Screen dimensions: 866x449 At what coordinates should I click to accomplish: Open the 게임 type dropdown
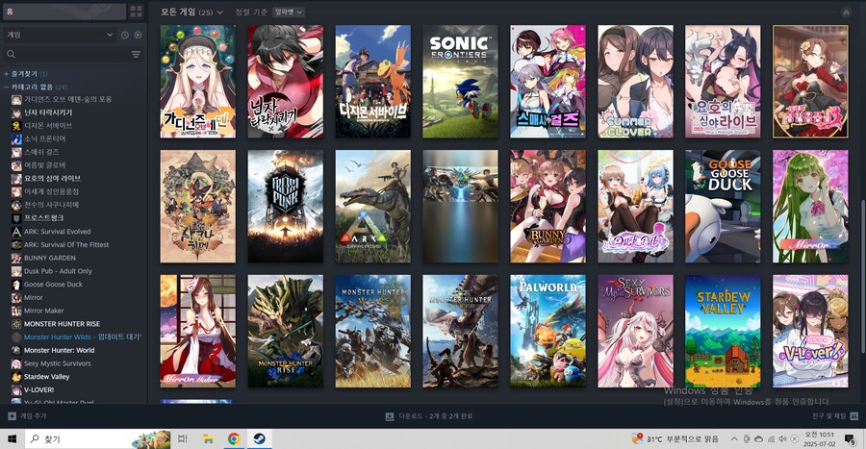(x=60, y=35)
